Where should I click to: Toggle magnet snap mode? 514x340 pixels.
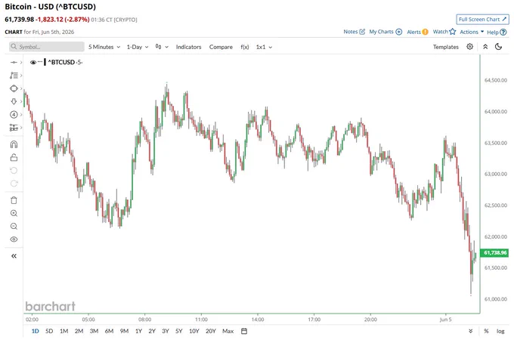(x=14, y=144)
